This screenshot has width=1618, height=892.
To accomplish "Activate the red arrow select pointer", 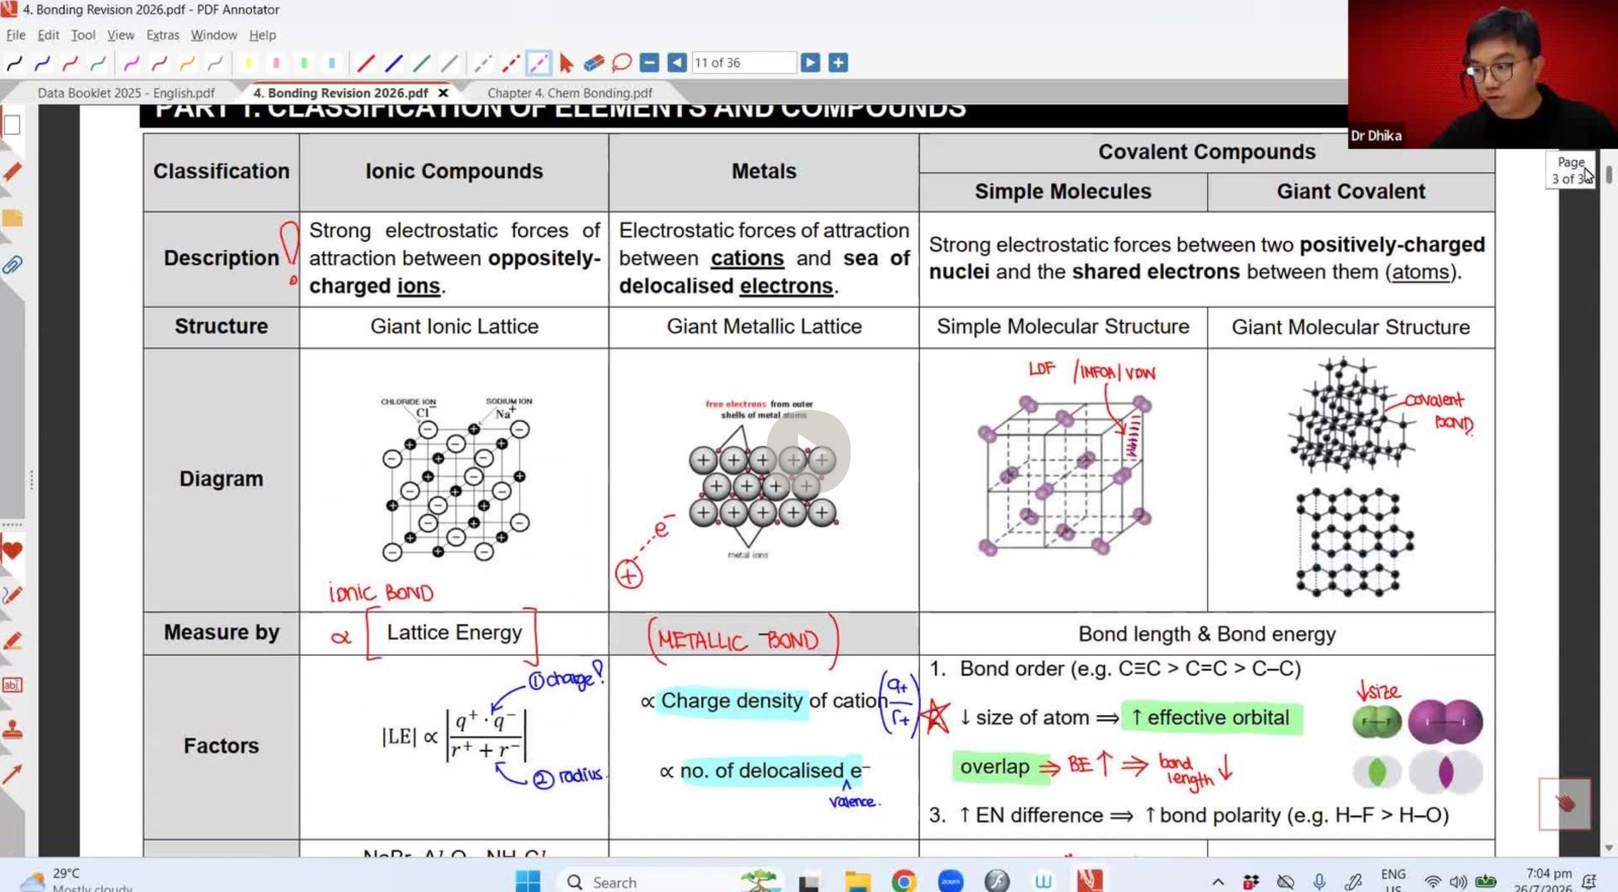I will coord(566,63).
